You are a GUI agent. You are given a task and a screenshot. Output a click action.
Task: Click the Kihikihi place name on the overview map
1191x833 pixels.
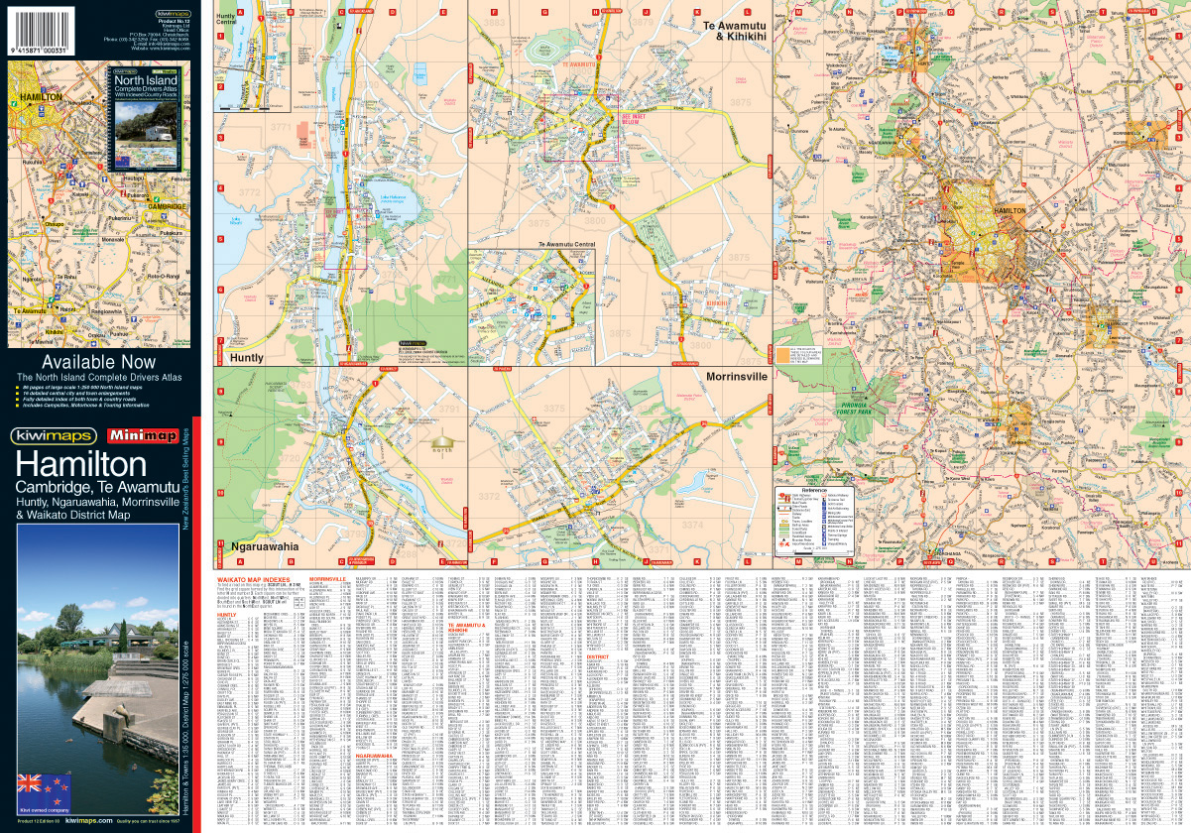56,332
